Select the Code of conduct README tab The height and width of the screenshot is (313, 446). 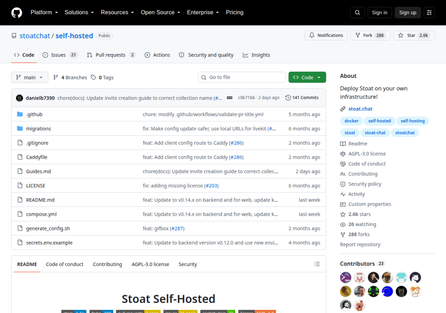click(x=64, y=264)
